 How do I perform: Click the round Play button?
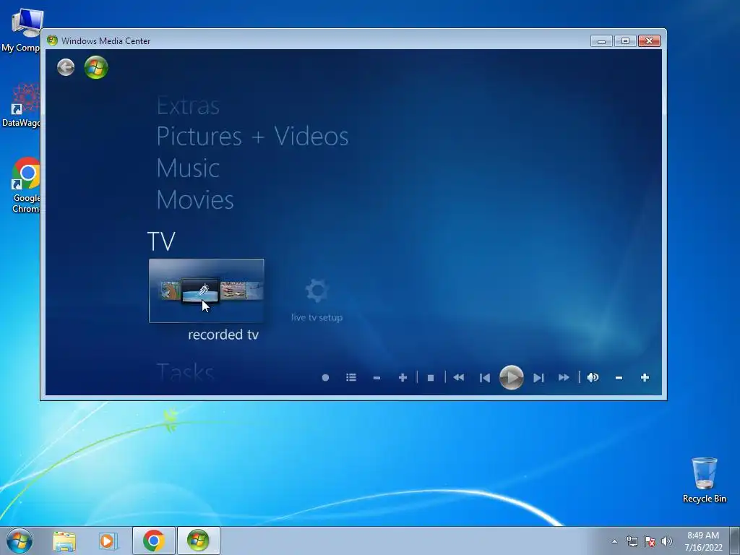coord(512,377)
